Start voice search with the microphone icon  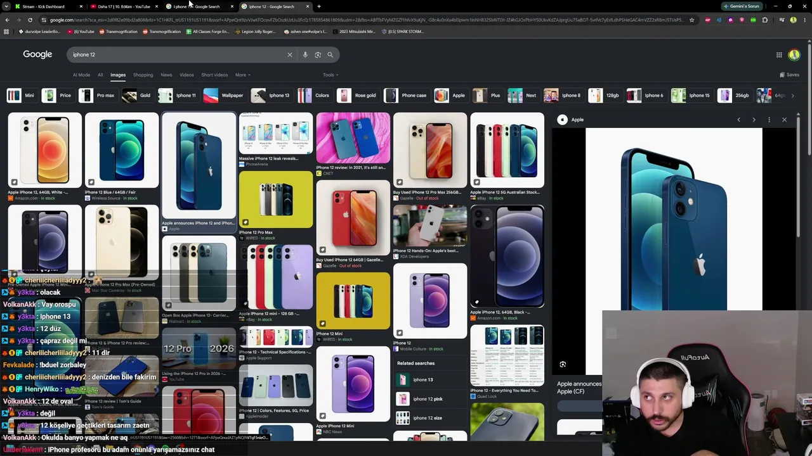pyautogui.click(x=305, y=54)
